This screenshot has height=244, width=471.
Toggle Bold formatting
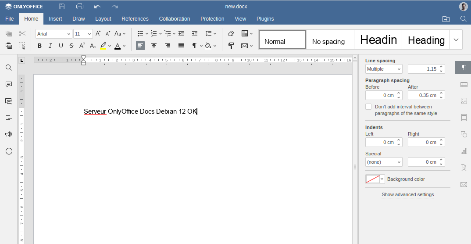(x=40, y=46)
